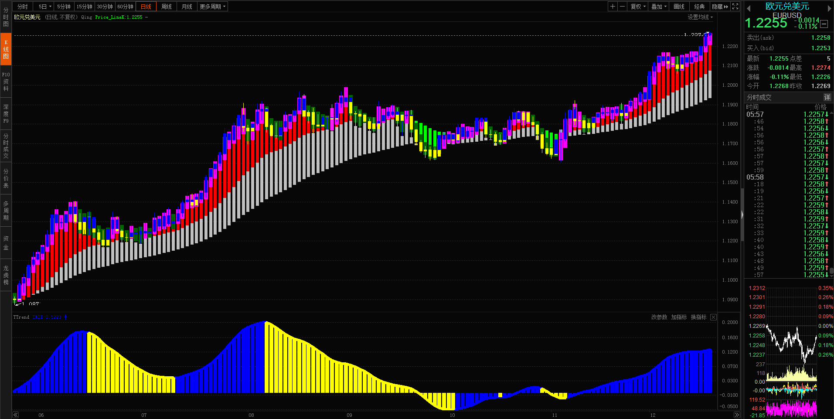Click 改参数 to edit indicator parameters
The width and height of the screenshot is (834, 419).
659,317
